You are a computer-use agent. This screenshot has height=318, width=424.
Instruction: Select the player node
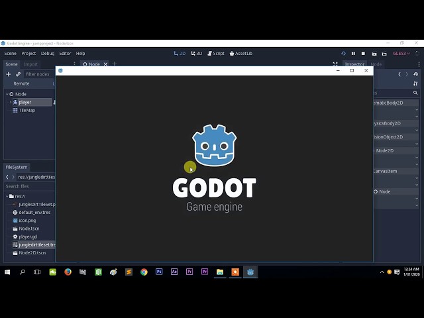click(25, 102)
